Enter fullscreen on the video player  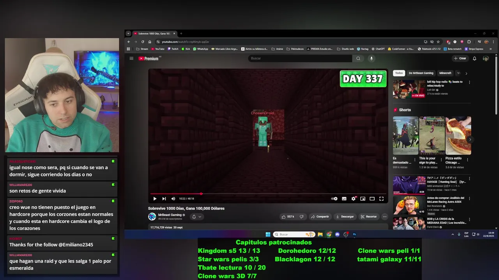pyautogui.click(x=381, y=199)
